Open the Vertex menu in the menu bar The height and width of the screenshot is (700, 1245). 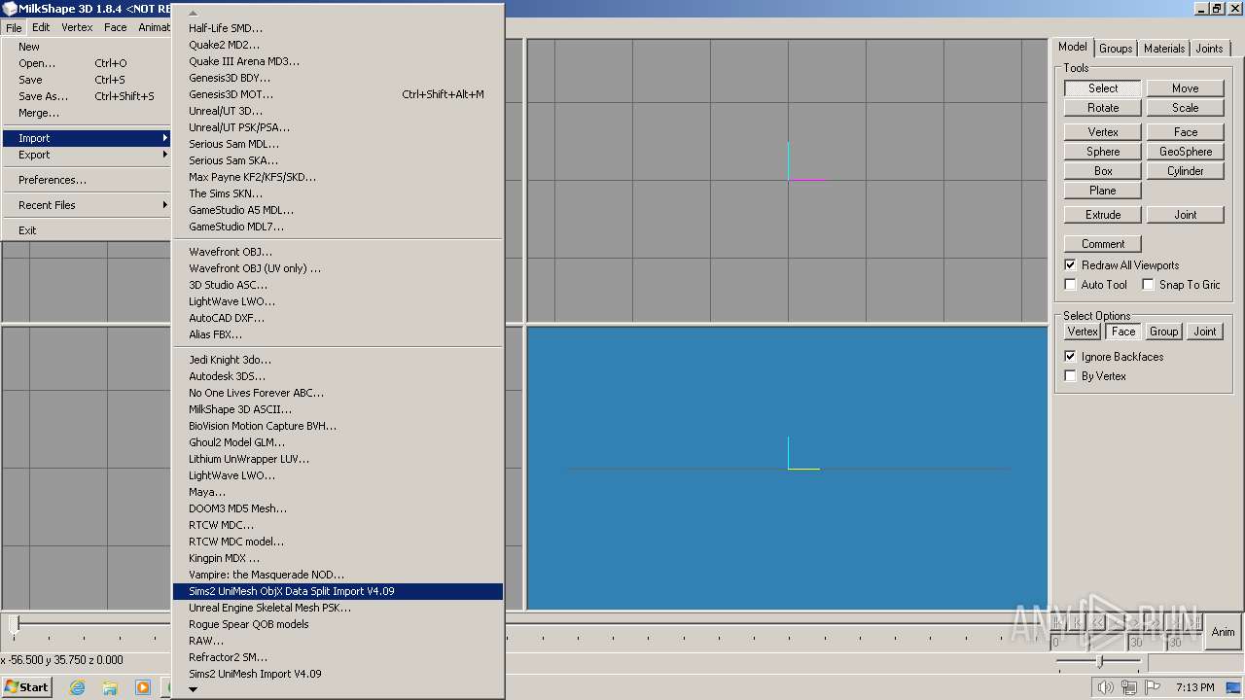pos(77,27)
